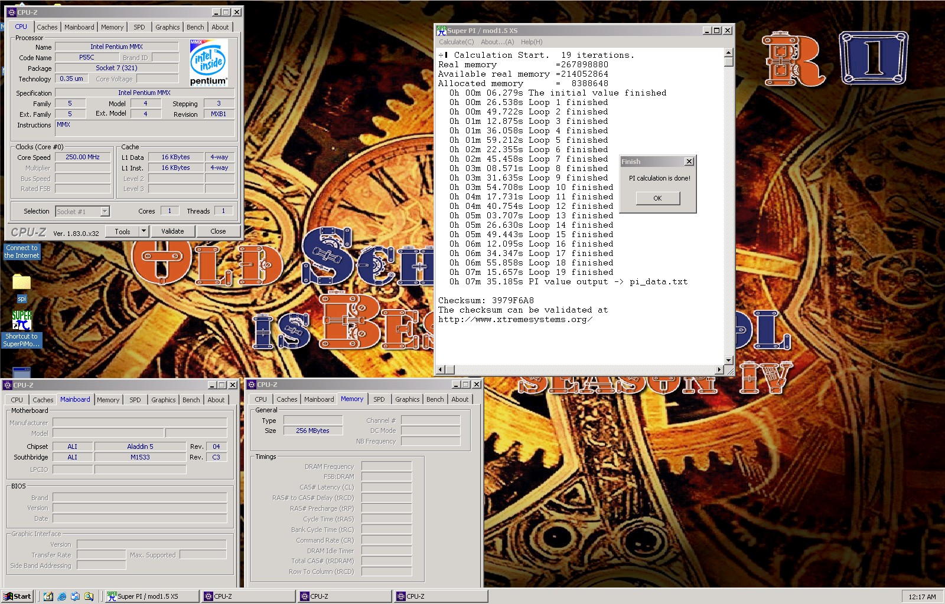The height and width of the screenshot is (604, 945).
Task: Click the memory Size value 256 MBytes
Action: [312, 431]
